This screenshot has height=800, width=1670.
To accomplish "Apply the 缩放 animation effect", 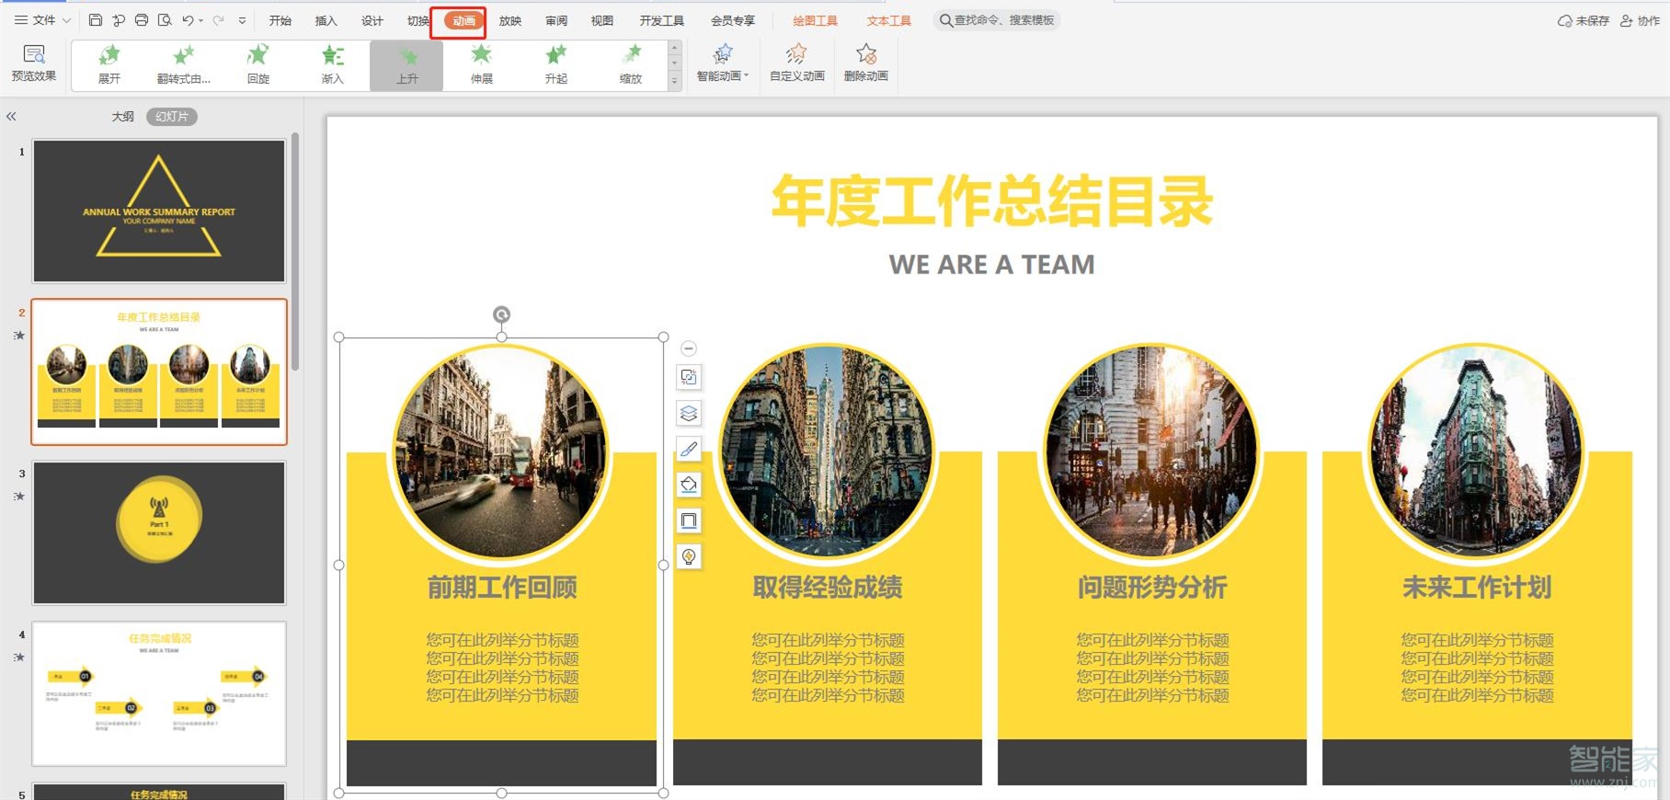I will 631,65.
